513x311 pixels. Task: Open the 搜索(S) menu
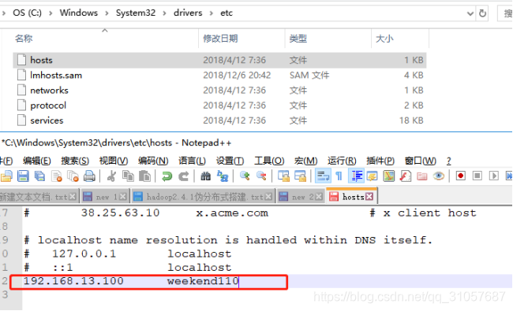pyautogui.click(x=75, y=161)
